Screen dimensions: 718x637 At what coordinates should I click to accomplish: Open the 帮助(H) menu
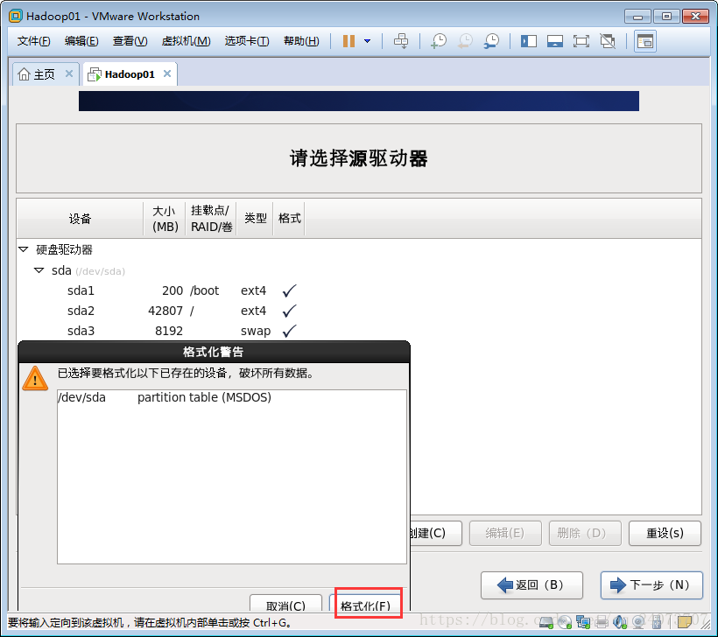301,41
